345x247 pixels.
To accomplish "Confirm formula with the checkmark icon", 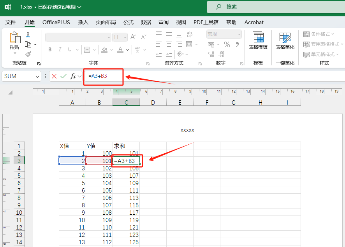I will click(63, 76).
